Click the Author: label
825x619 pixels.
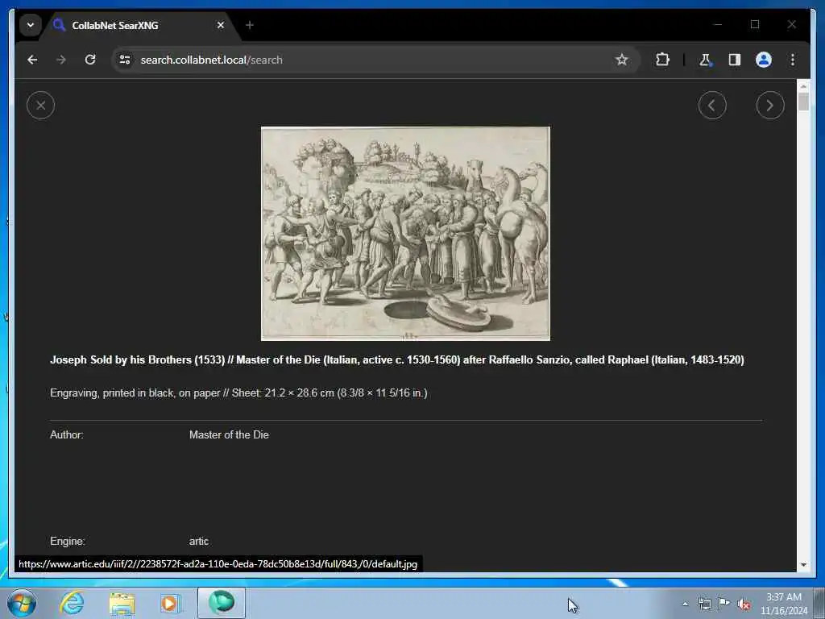[67, 434]
